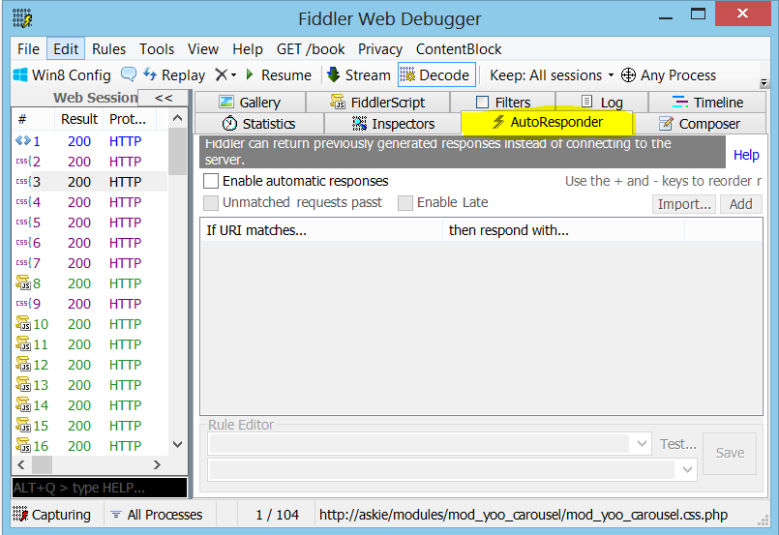
Task: Click the JS script icon of session 8
Action: [23, 283]
